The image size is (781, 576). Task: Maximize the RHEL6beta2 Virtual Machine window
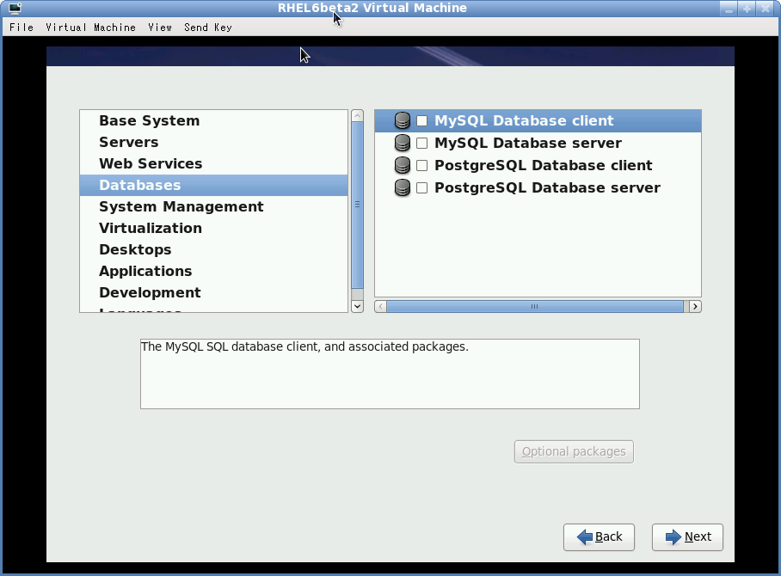(x=747, y=9)
